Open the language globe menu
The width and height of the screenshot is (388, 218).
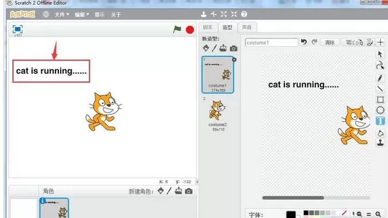46,14
